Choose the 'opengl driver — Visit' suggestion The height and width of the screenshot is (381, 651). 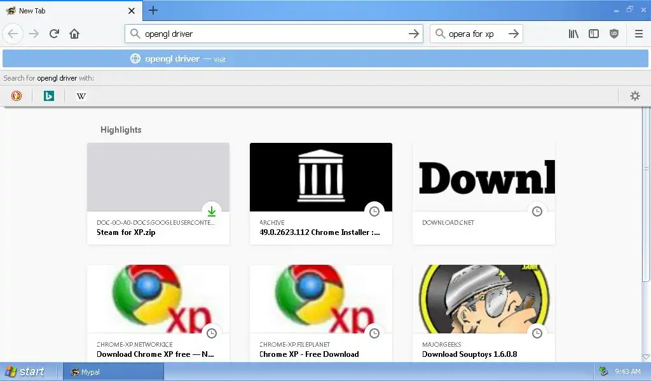click(325, 59)
